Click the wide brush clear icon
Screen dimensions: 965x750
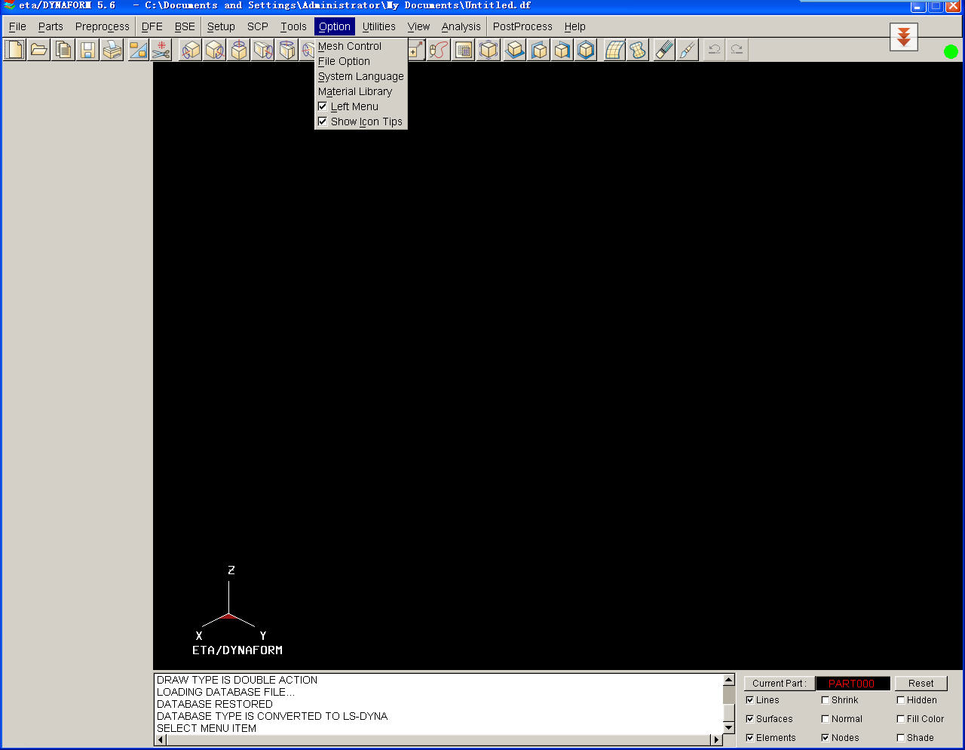[664, 51]
